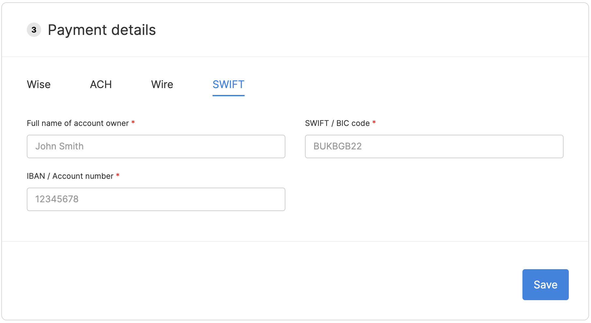Image resolution: width=591 pixels, height=323 pixels.
Task: Click the step 3 number badge
Action: (x=34, y=30)
